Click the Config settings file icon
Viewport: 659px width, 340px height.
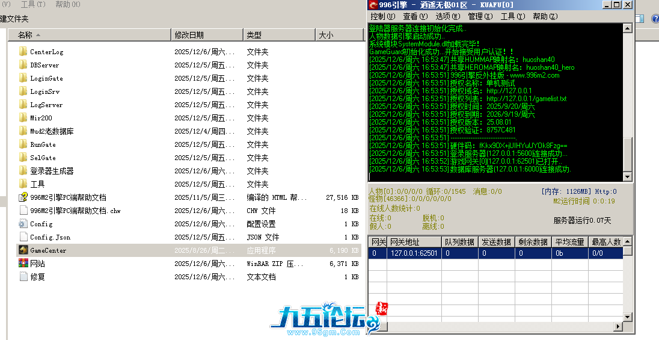[x=23, y=224]
